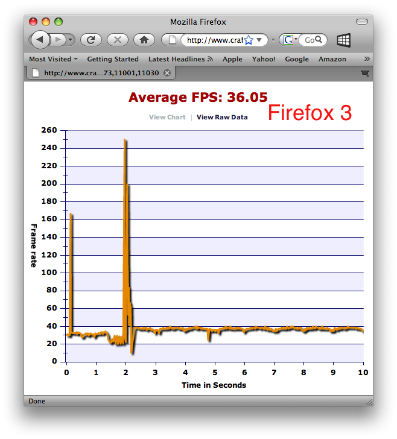Open the Getting Started bookmark
Viewport: 397px width, 439px height.
click(113, 59)
